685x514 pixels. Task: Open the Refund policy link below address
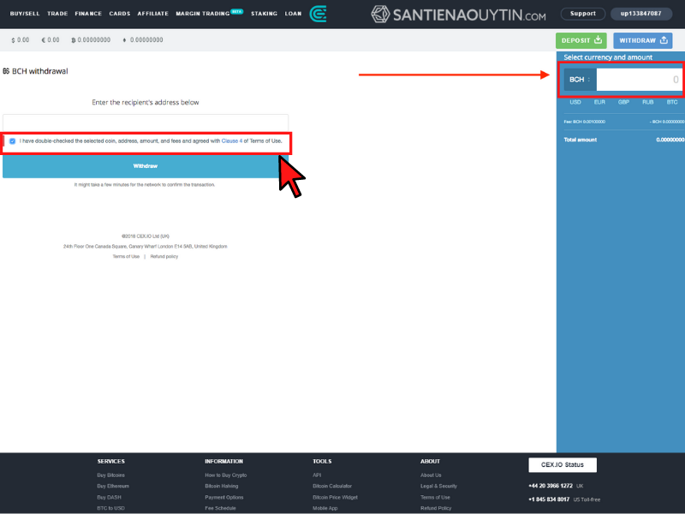tap(164, 256)
